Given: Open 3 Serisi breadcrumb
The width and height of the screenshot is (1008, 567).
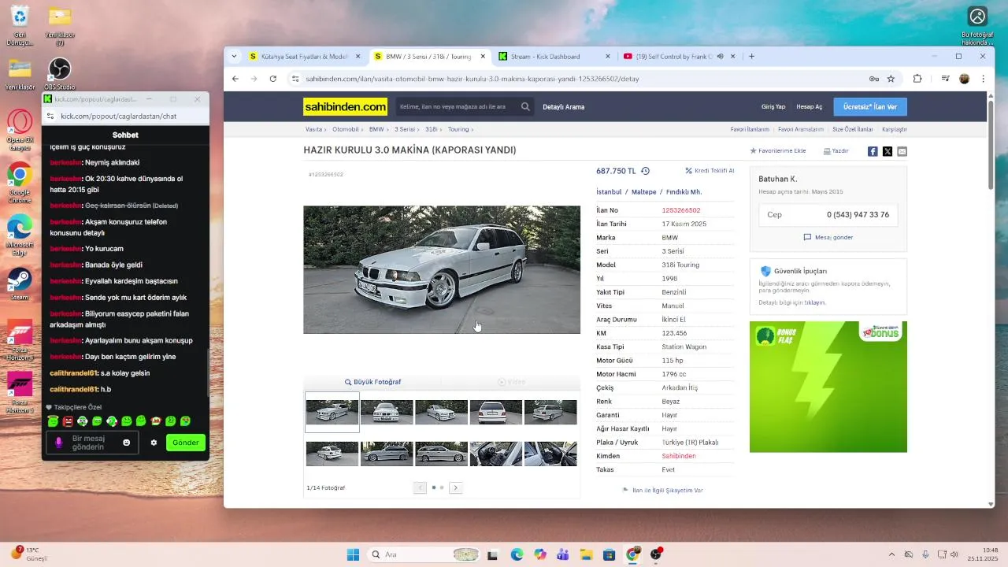Looking at the screenshot, I should tap(405, 129).
